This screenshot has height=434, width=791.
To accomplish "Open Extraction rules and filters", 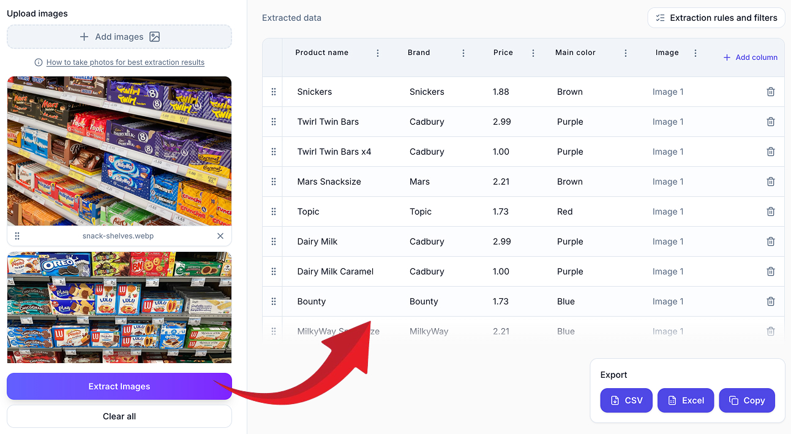I will pos(716,18).
